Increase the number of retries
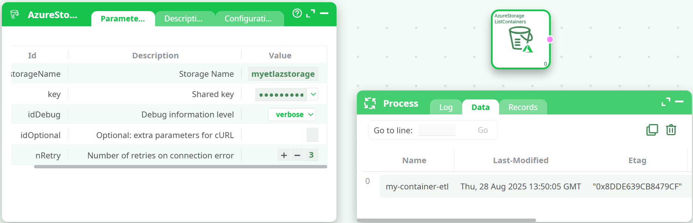Image resolution: width=693 pixels, height=223 pixels. [284, 155]
